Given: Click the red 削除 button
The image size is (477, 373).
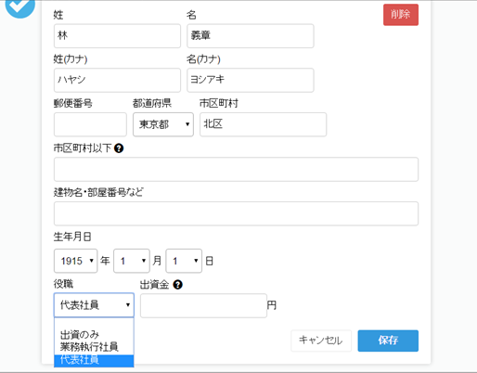Looking at the screenshot, I should click(x=401, y=15).
